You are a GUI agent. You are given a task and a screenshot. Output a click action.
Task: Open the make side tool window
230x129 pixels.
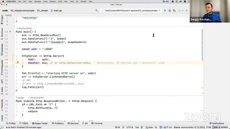(x=2, y=91)
